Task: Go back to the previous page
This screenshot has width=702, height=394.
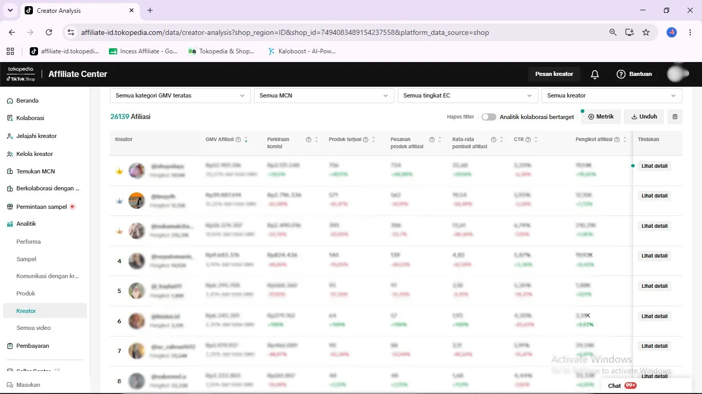Action: [x=12, y=32]
